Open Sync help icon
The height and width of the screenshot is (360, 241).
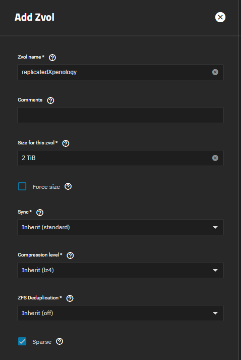tap(40, 213)
